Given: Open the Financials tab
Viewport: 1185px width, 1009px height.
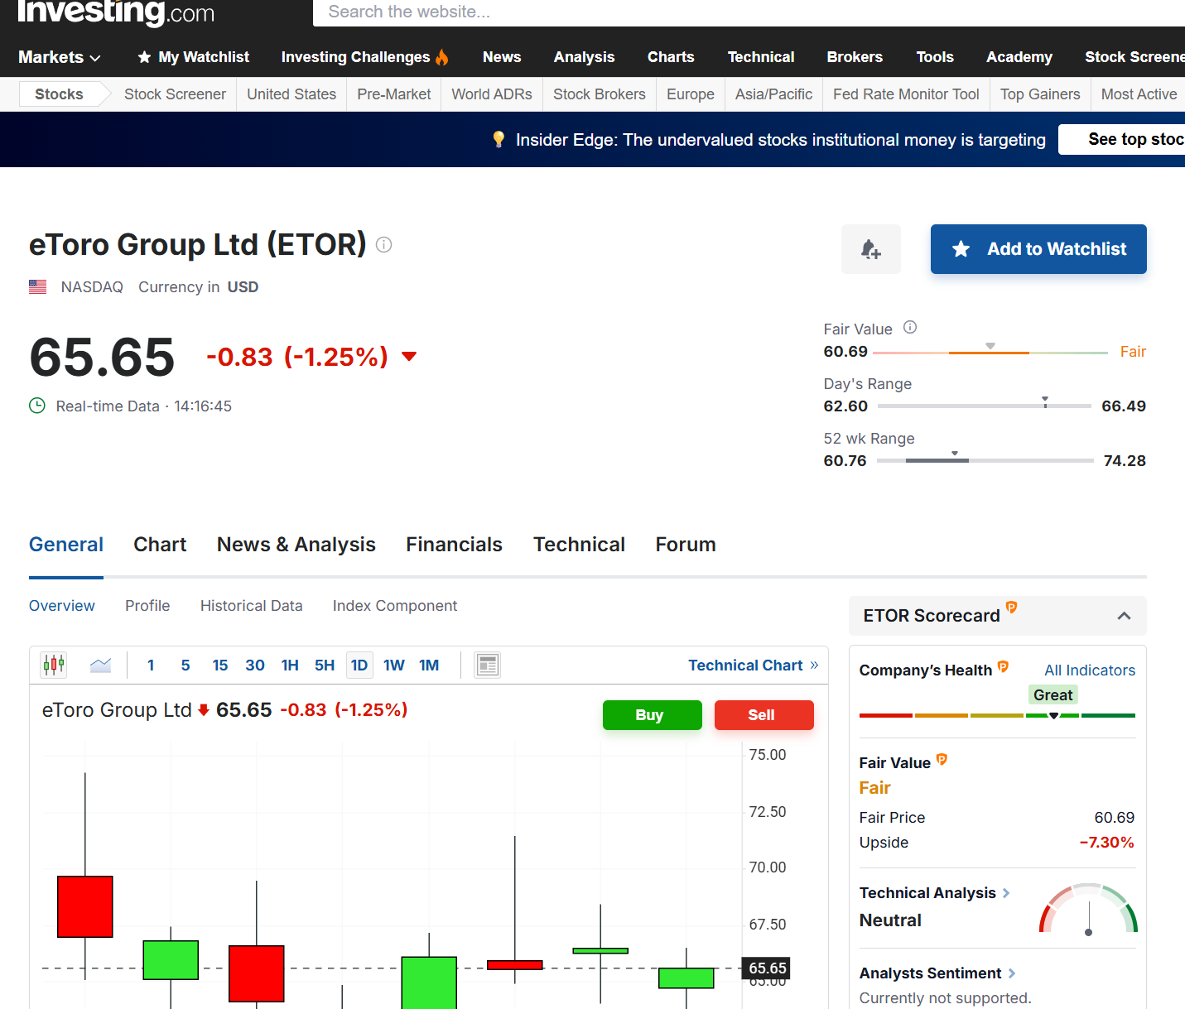Looking at the screenshot, I should [x=454, y=545].
